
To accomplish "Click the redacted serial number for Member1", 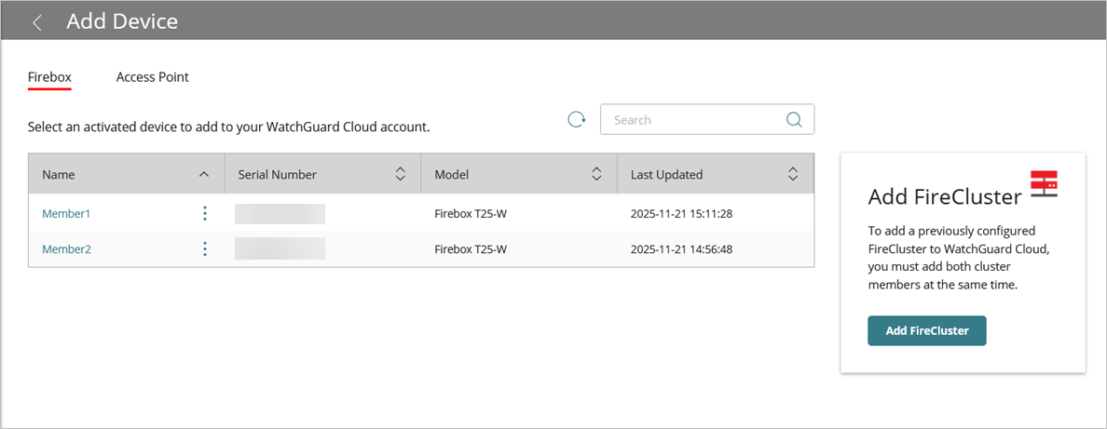I will (x=280, y=214).
